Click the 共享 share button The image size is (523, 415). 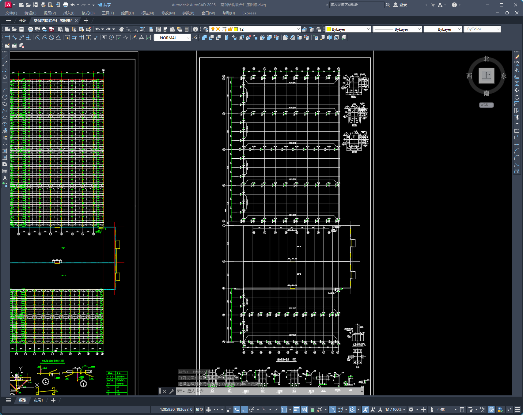click(104, 5)
